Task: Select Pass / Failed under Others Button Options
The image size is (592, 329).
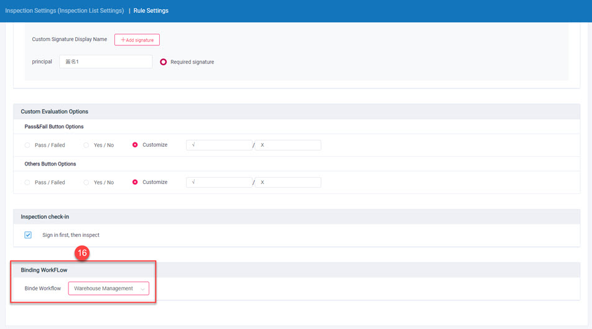Action: pos(27,182)
